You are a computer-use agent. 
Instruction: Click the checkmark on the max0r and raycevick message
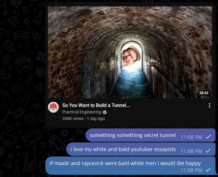(208, 170)
